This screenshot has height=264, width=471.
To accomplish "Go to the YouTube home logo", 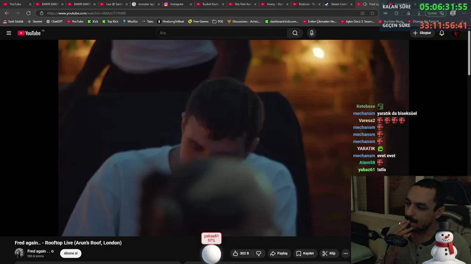I will coord(29,33).
